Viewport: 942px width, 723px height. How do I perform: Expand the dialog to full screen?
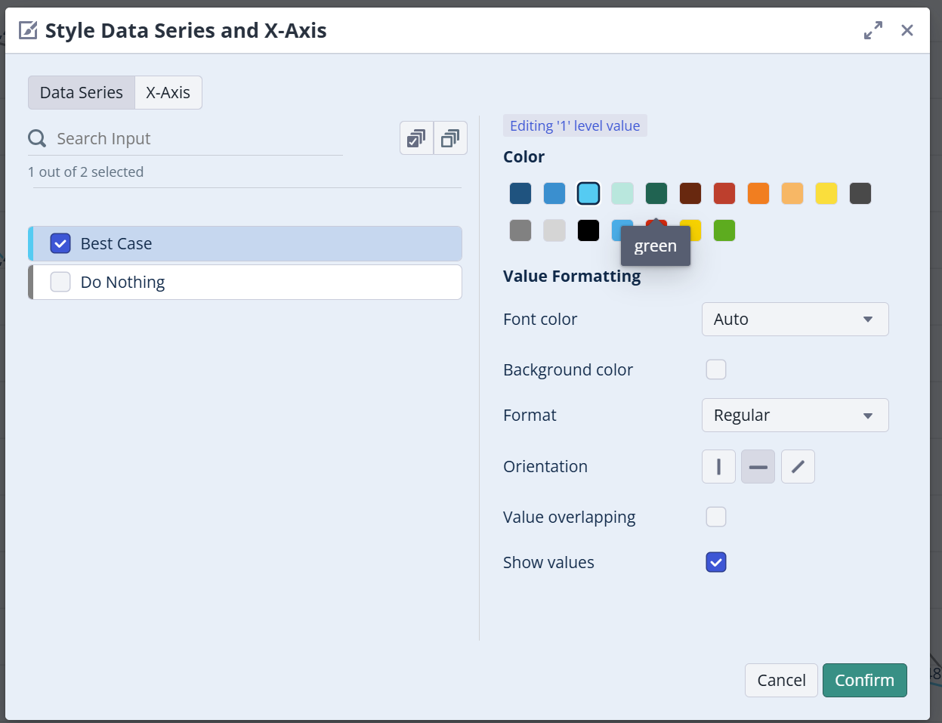873,30
